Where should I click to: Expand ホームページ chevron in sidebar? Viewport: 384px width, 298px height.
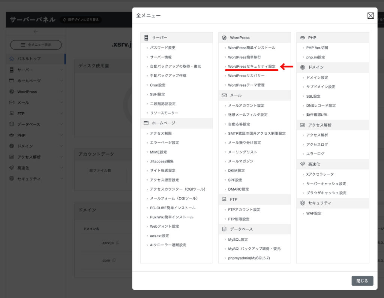point(61,80)
